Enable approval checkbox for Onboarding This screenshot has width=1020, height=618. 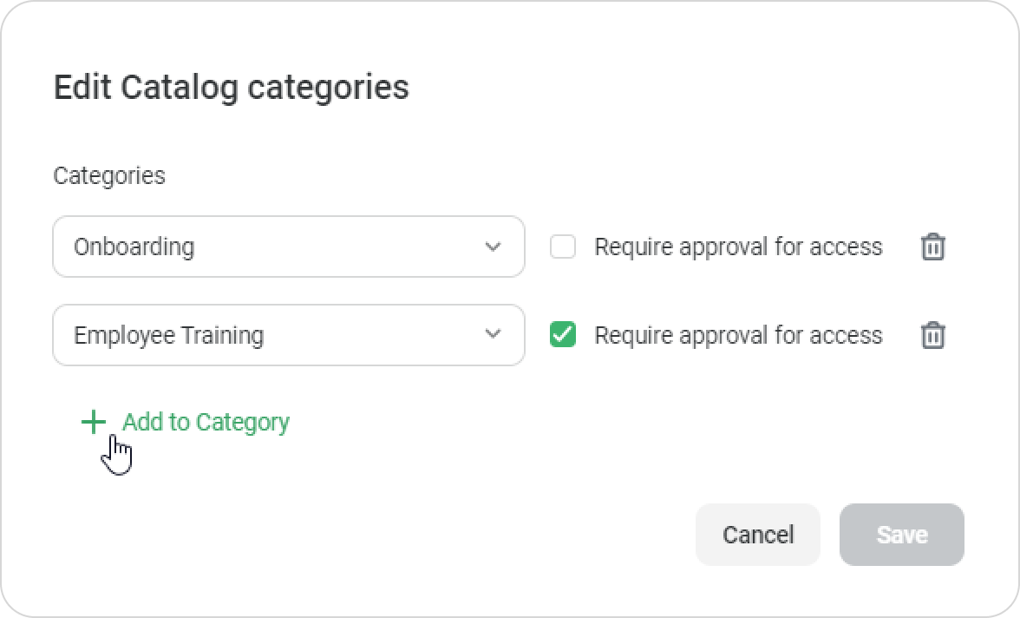point(563,247)
